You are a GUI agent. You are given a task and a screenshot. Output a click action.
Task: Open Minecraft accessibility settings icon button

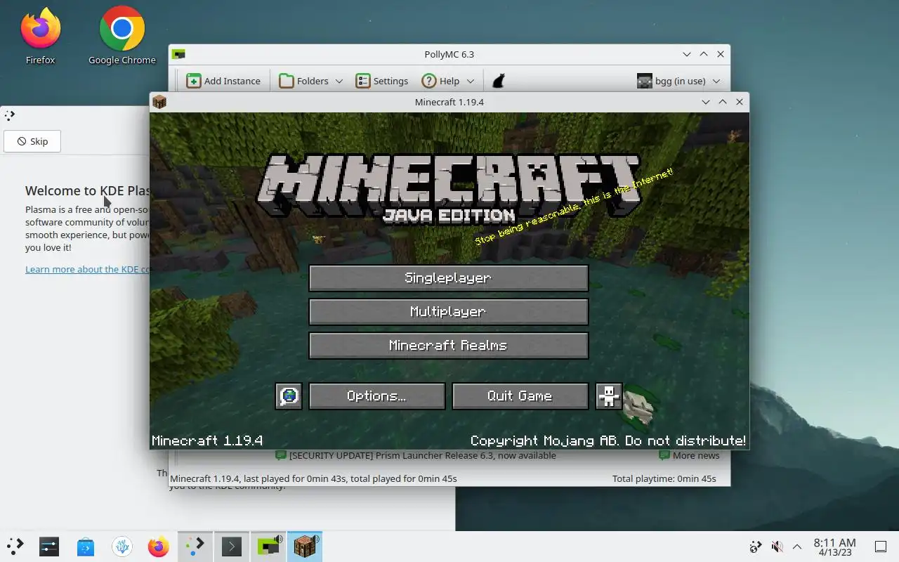tap(609, 396)
